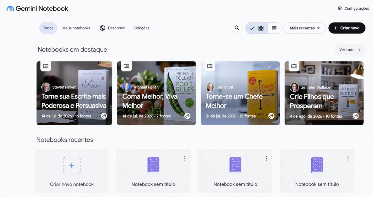The height and width of the screenshot is (197, 373).
Task: Click the Michael Pollan avatar photo
Action: [x=127, y=87]
